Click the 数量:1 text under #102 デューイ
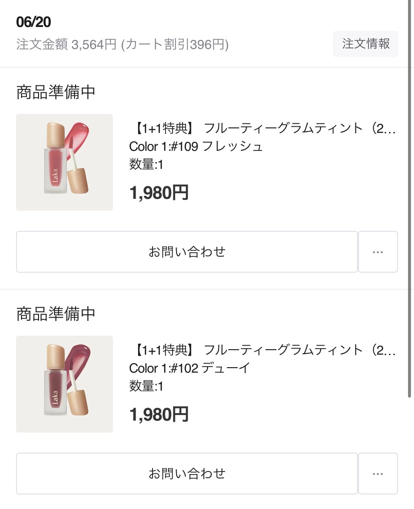 pos(146,386)
